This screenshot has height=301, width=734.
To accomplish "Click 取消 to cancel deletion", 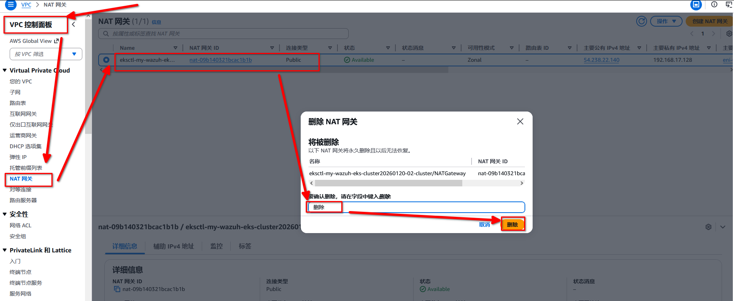I will [484, 225].
